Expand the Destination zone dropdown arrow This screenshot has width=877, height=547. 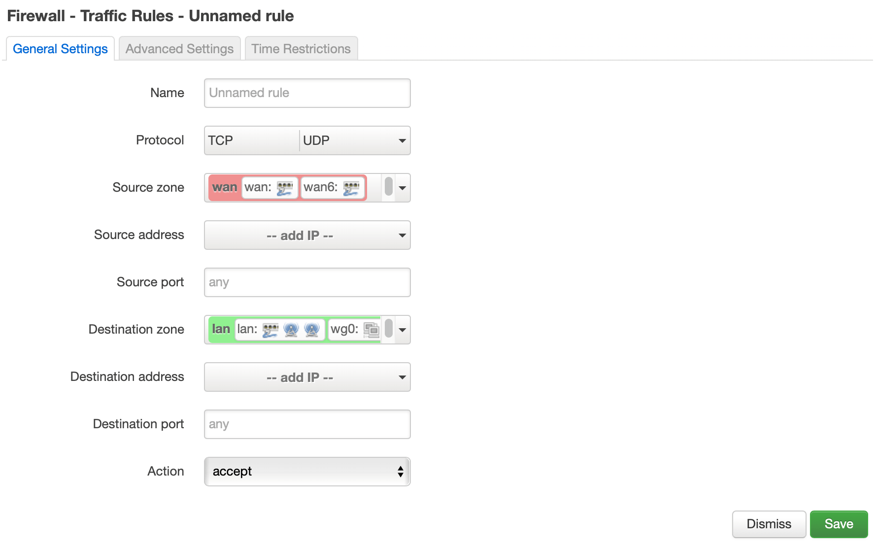coord(402,330)
